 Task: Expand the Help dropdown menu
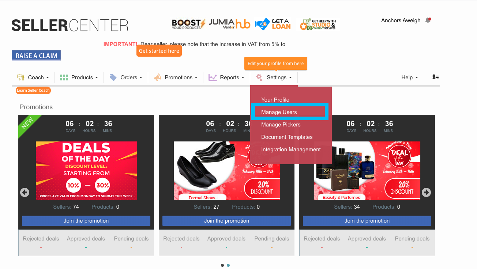[410, 77]
